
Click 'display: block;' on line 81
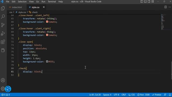tap(32, 72)
